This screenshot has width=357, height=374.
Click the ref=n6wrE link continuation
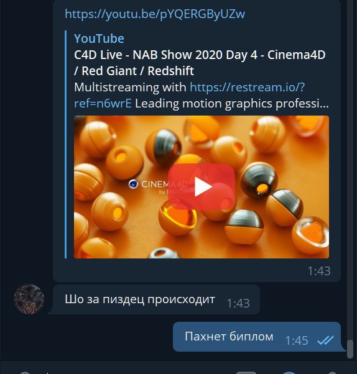point(103,104)
